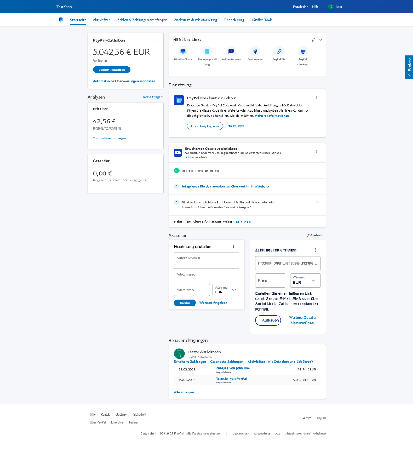The image size is (413, 452).
Task: Click Schritte ausblenden to collapse steps
Action: [x=197, y=157]
